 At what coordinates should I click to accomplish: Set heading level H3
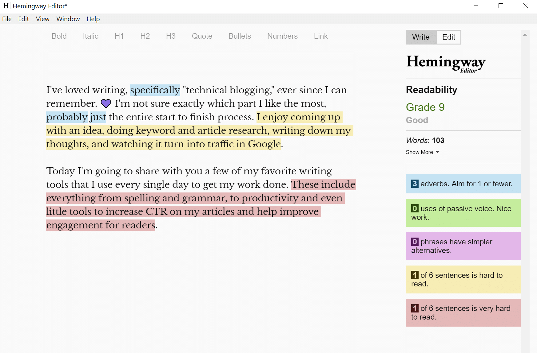171,36
